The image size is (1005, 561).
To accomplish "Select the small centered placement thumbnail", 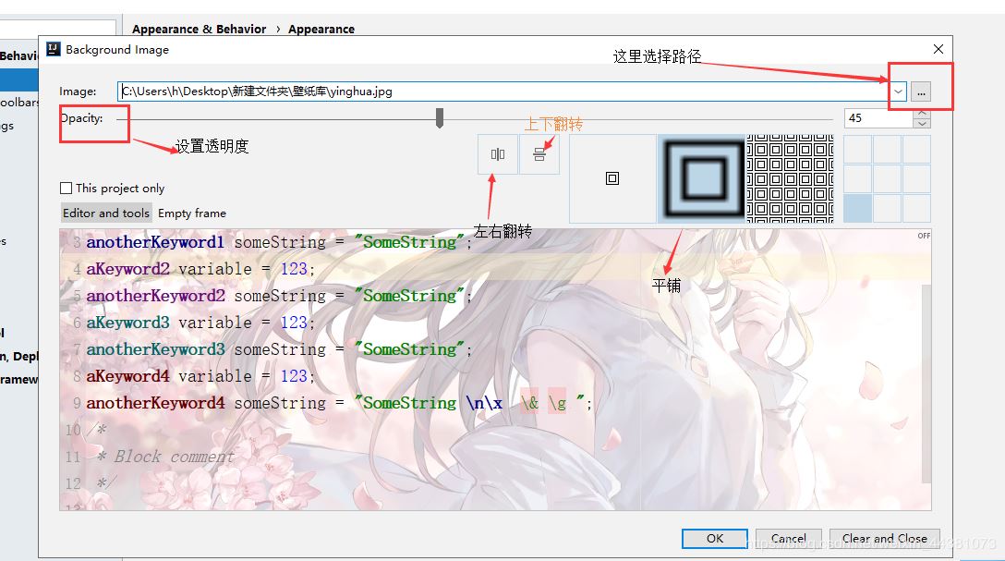I will point(611,177).
